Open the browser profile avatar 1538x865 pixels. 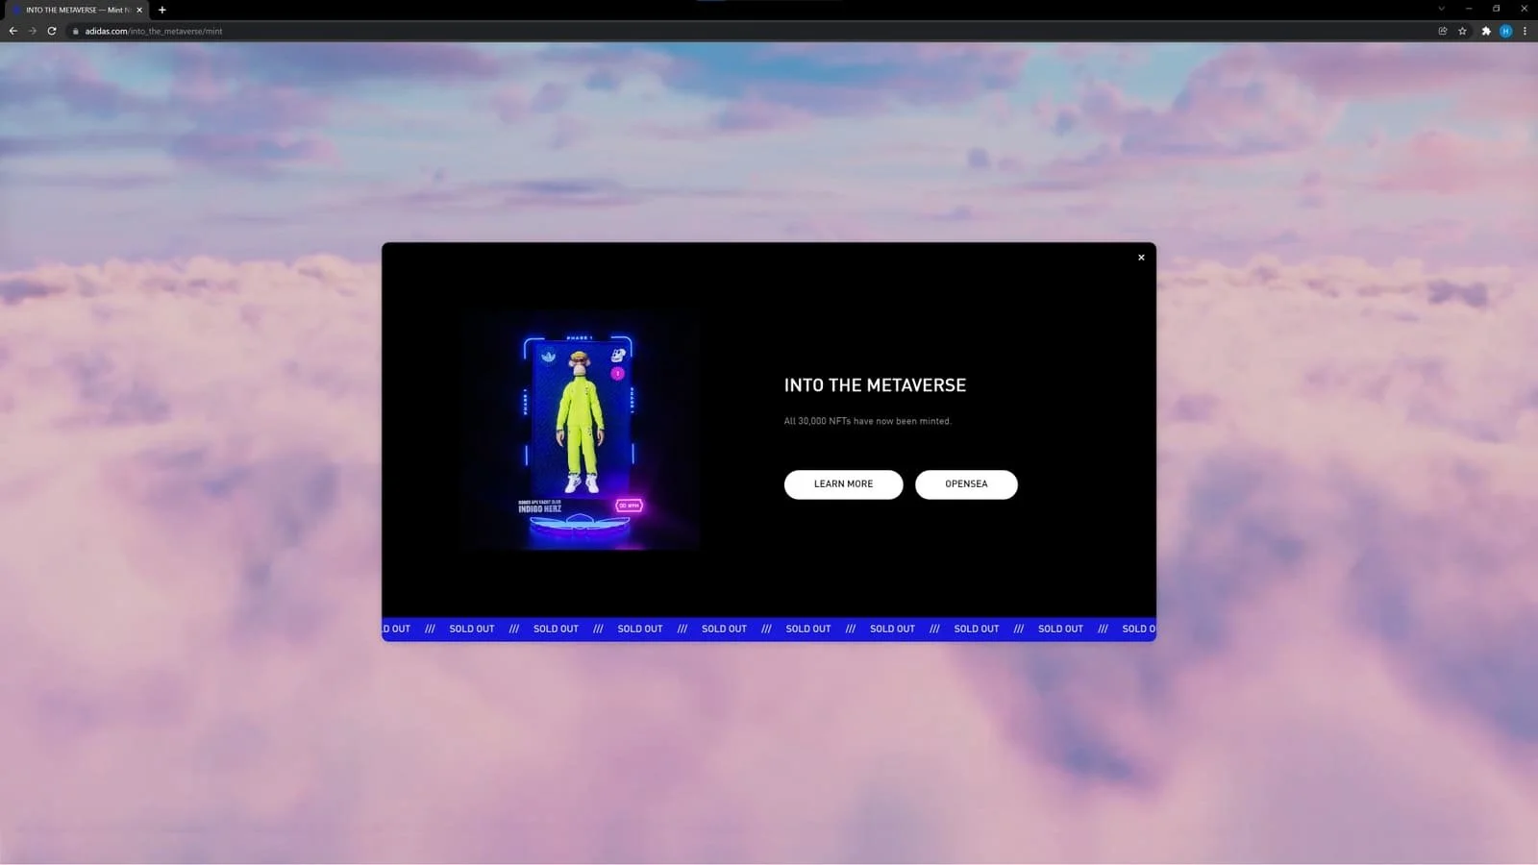1505,31
